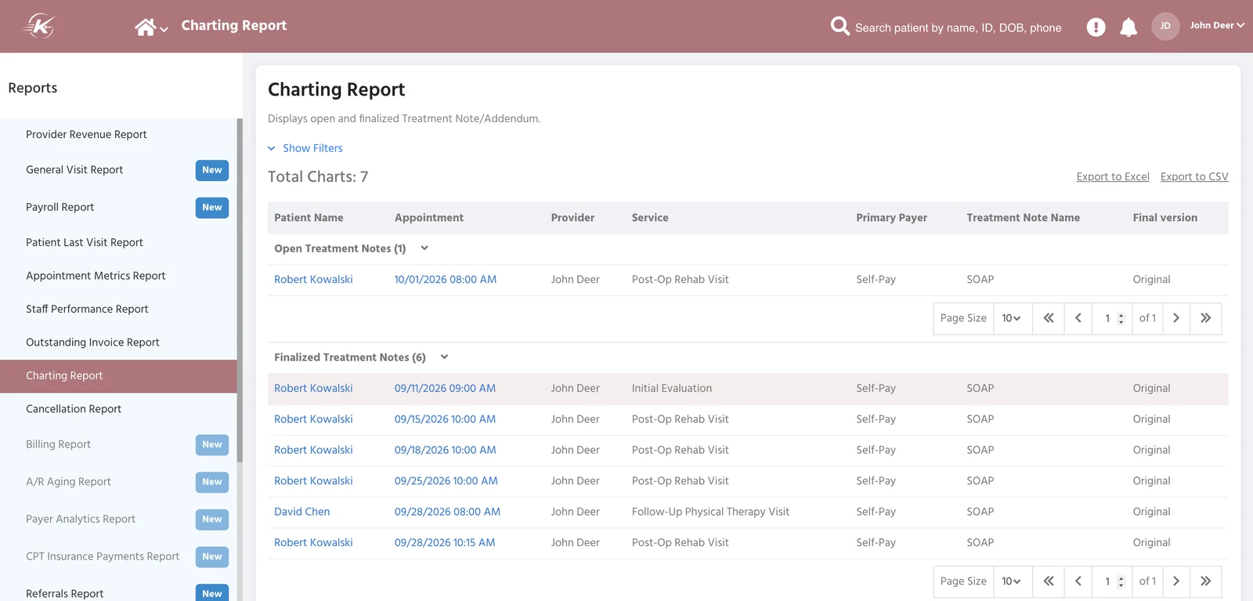Open the 09/11/2026 09:00 AM appointment
The height and width of the screenshot is (601, 1253).
[x=445, y=389]
